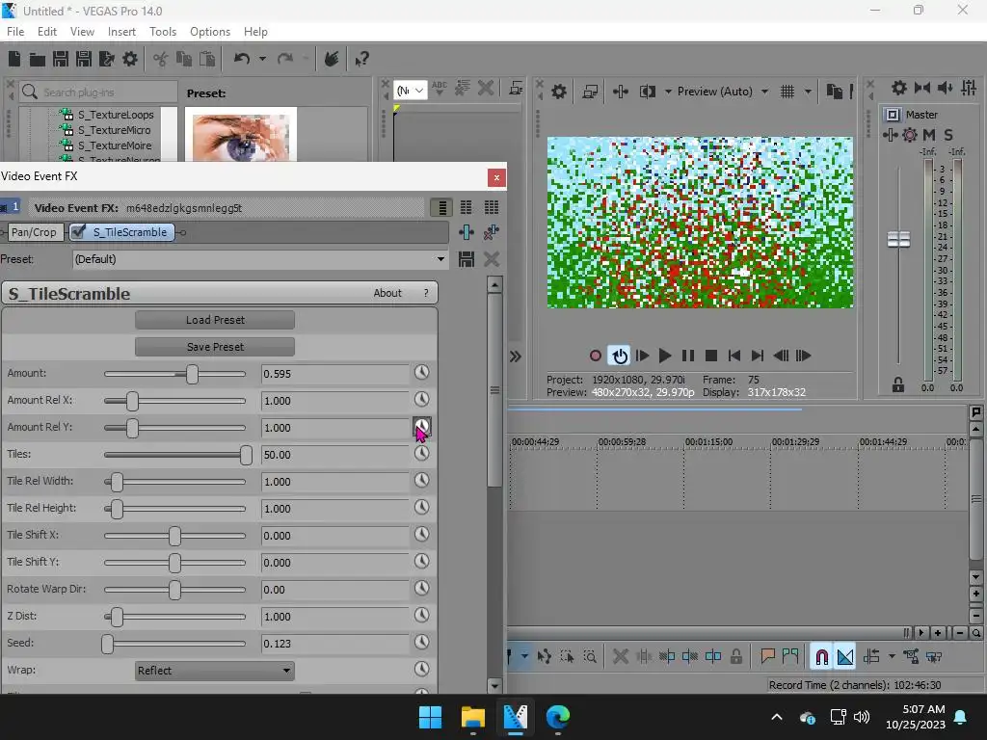This screenshot has height=740, width=987.
Task: Click the Amount slider handle
Action: 192,375
